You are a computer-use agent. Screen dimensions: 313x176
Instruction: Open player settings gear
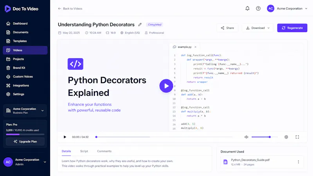286,137
